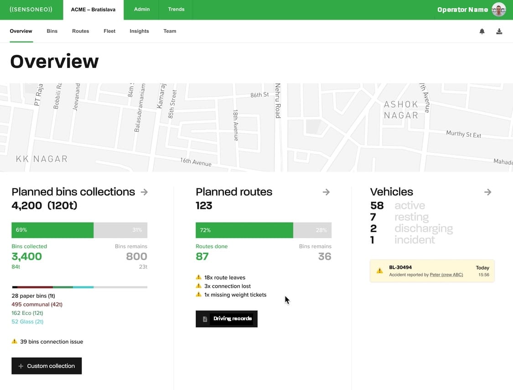Viewport: 513px width, 390px height.
Task: Open Driving records button
Action: tap(227, 319)
